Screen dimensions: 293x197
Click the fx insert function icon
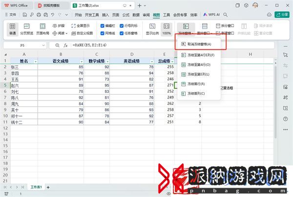tap(65, 45)
